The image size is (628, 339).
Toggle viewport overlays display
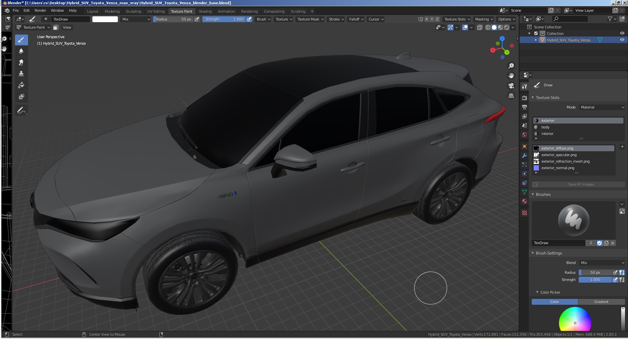coord(465,27)
